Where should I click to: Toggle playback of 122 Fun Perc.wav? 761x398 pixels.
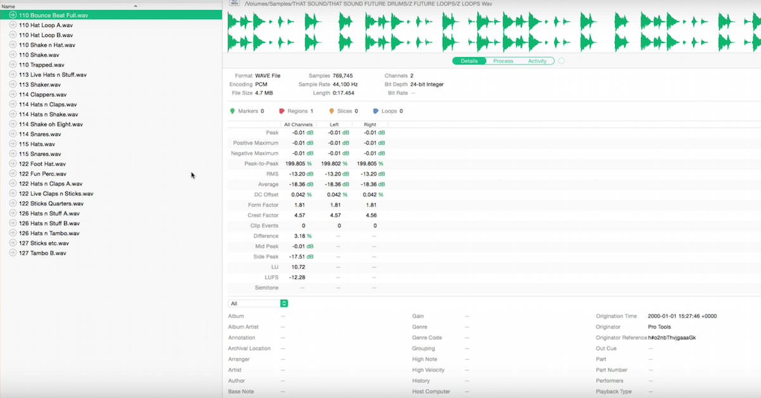pyautogui.click(x=14, y=173)
